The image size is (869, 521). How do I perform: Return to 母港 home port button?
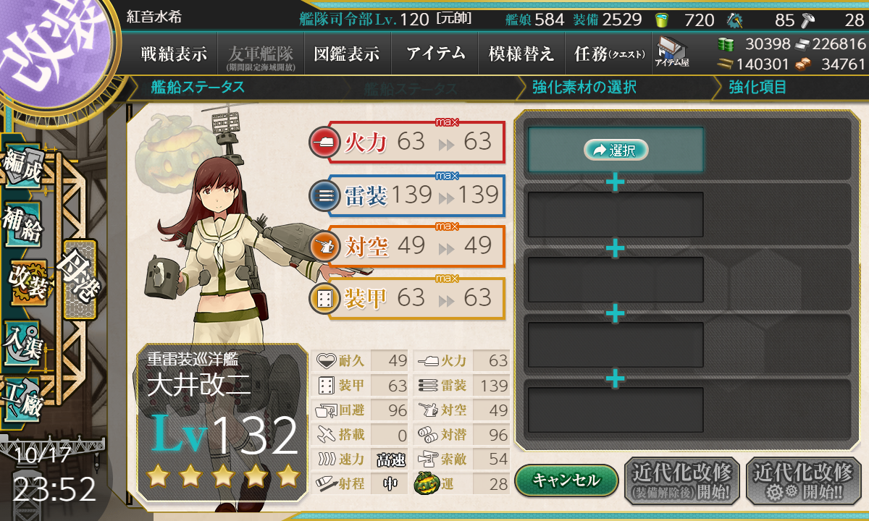pos(80,279)
